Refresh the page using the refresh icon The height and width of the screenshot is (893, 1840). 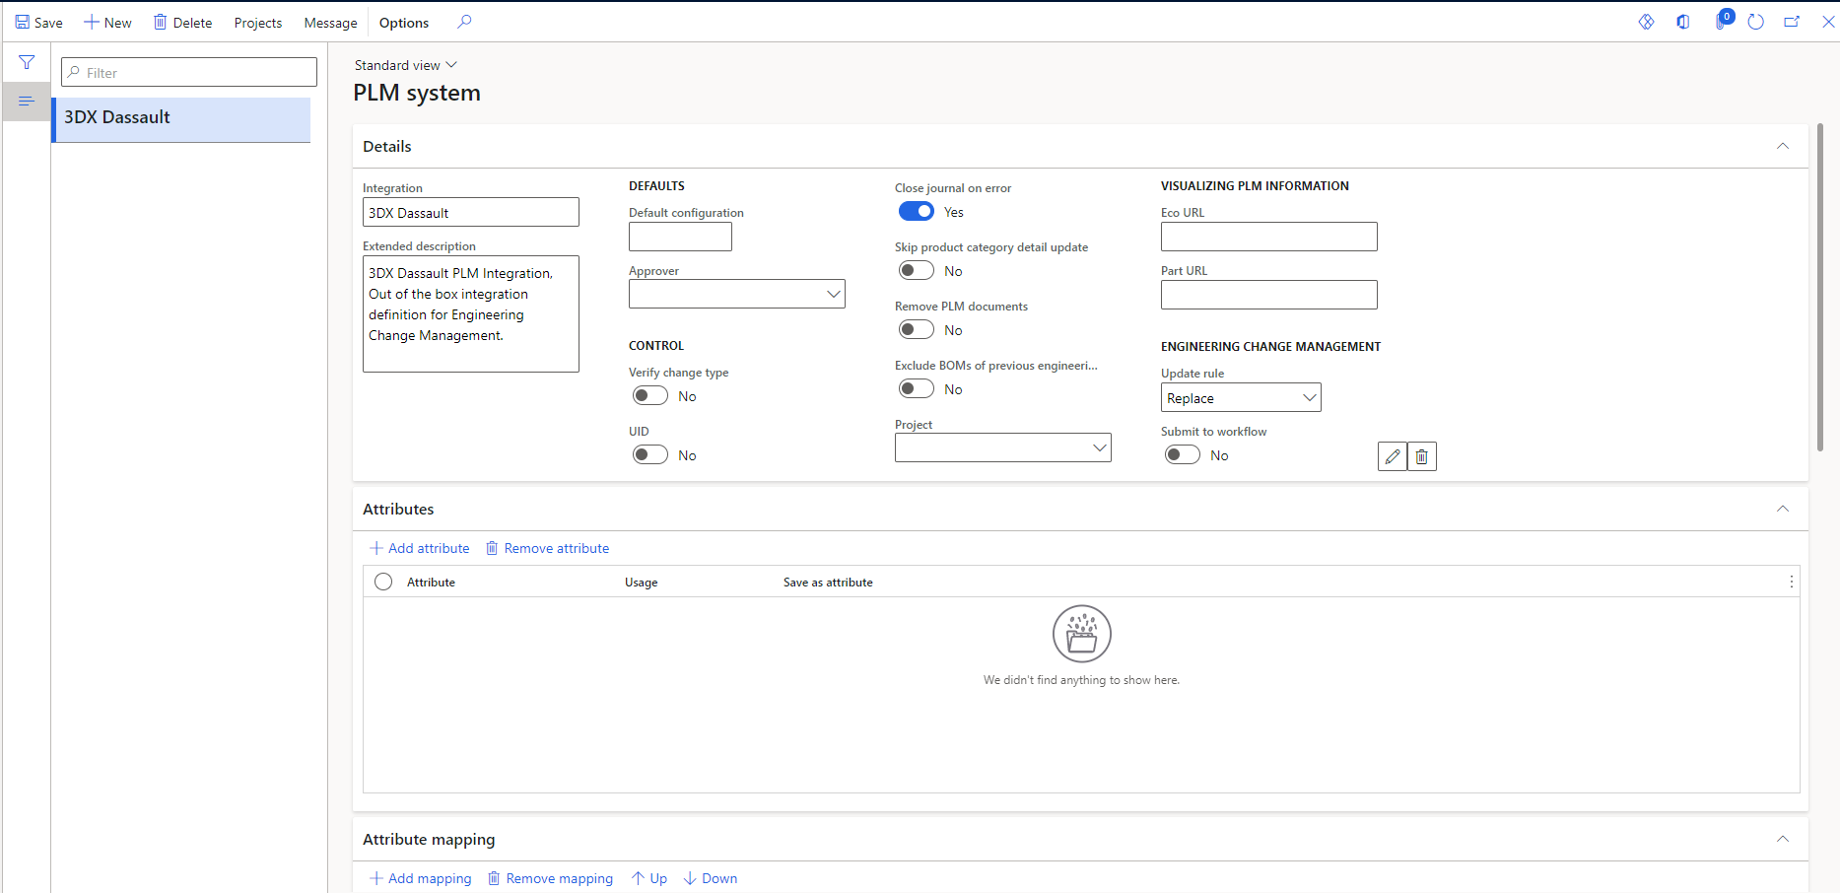click(x=1755, y=22)
